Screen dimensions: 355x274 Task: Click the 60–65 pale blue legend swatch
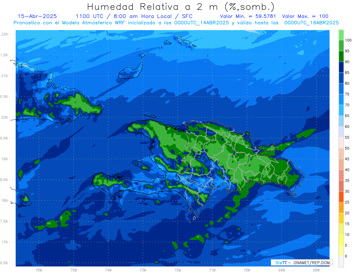[x=341, y=121]
